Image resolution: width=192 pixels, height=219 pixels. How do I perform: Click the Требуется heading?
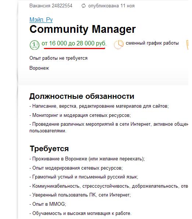coord(49,149)
